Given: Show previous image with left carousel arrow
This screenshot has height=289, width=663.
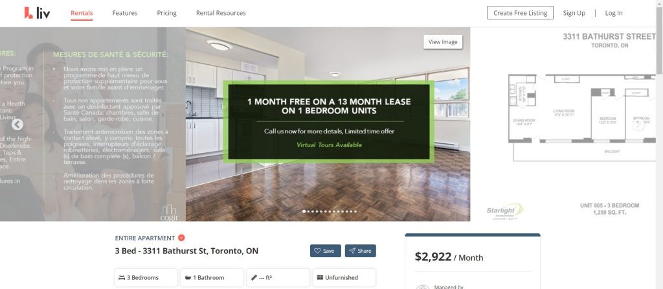Looking at the screenshot, I should pos(17,124).
